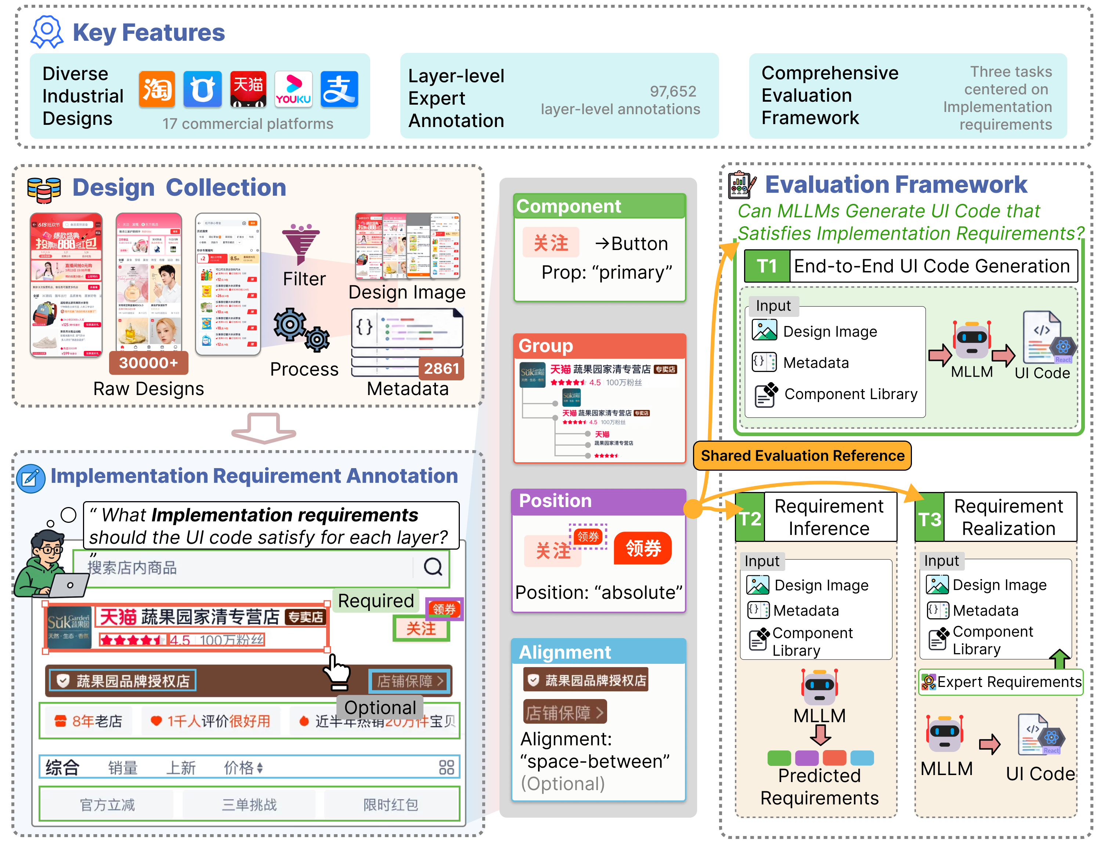Click the green predicted requirement swatch
The image size is (1104, 854).
click(x=779, y=757)
